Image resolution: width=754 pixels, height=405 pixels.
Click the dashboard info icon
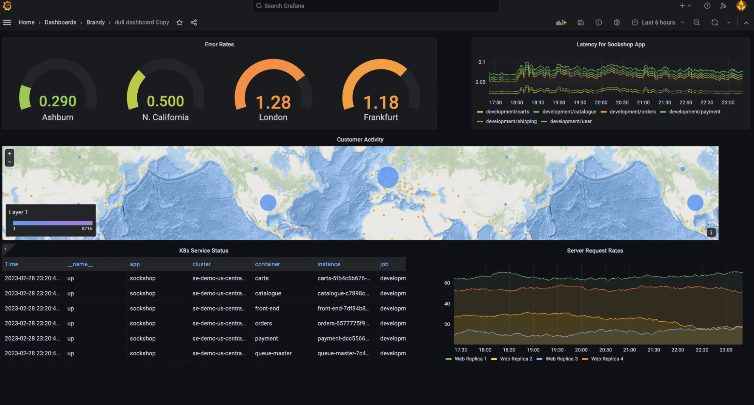click(x=599, y=22)
